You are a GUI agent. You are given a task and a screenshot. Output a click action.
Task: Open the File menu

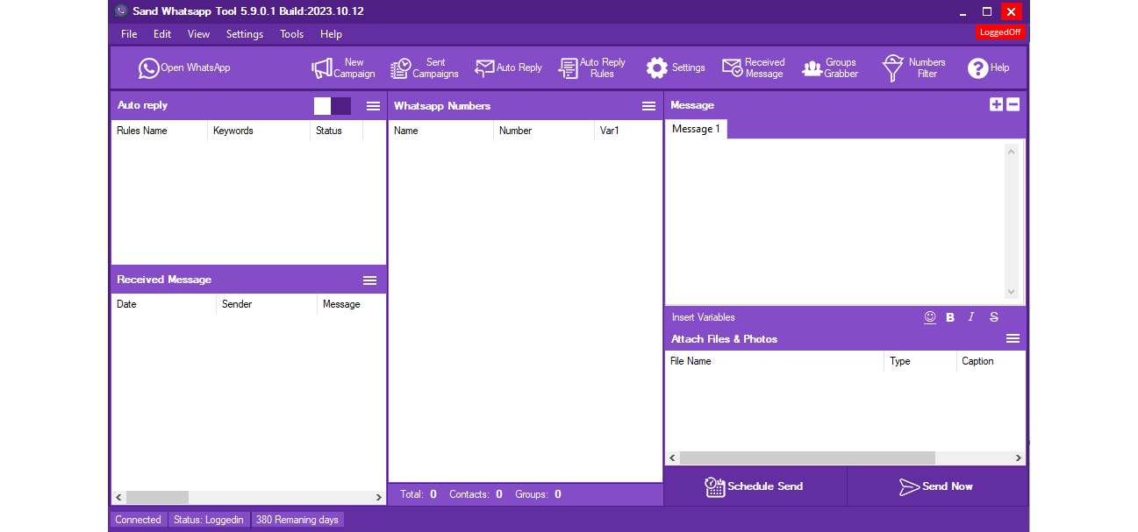click(x=129, y=34)
